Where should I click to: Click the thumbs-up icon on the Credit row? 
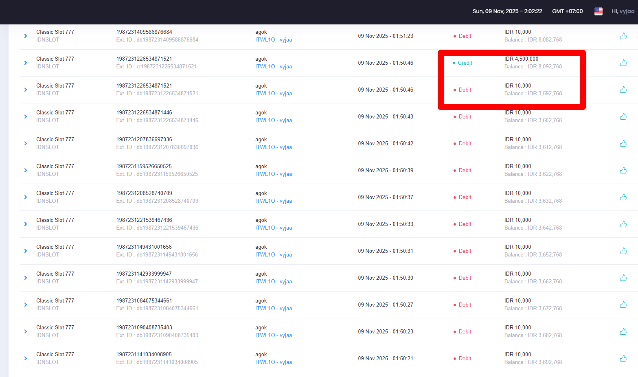[623, 63]
